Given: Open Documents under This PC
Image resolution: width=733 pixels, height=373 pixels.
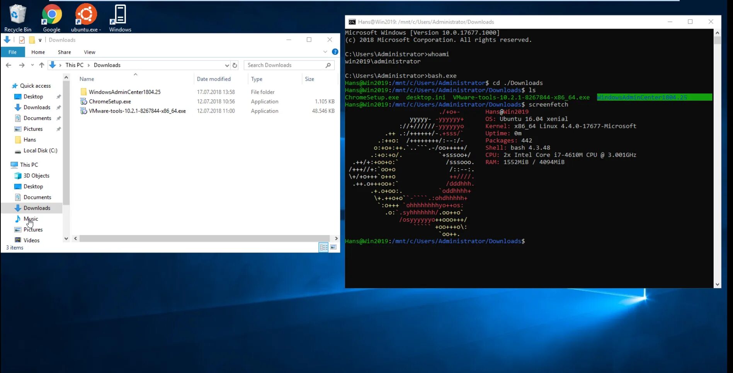Looking at the screenshot, I should click(x=37, y=197).
